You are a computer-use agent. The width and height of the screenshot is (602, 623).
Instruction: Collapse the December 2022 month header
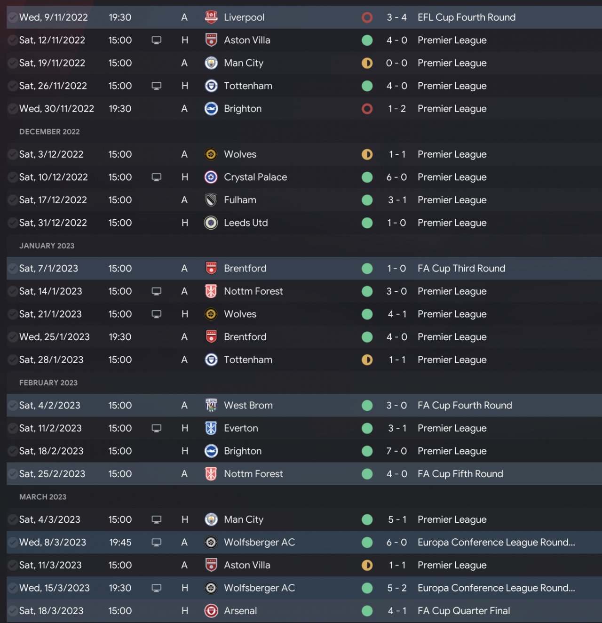[49, 132]
